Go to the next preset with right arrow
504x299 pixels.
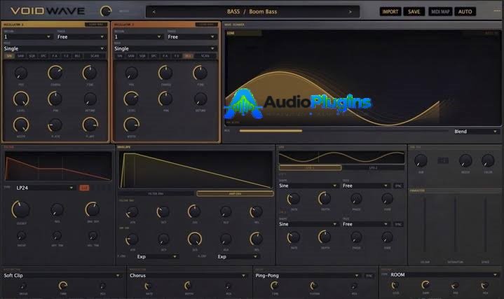[x=350, y=12]
